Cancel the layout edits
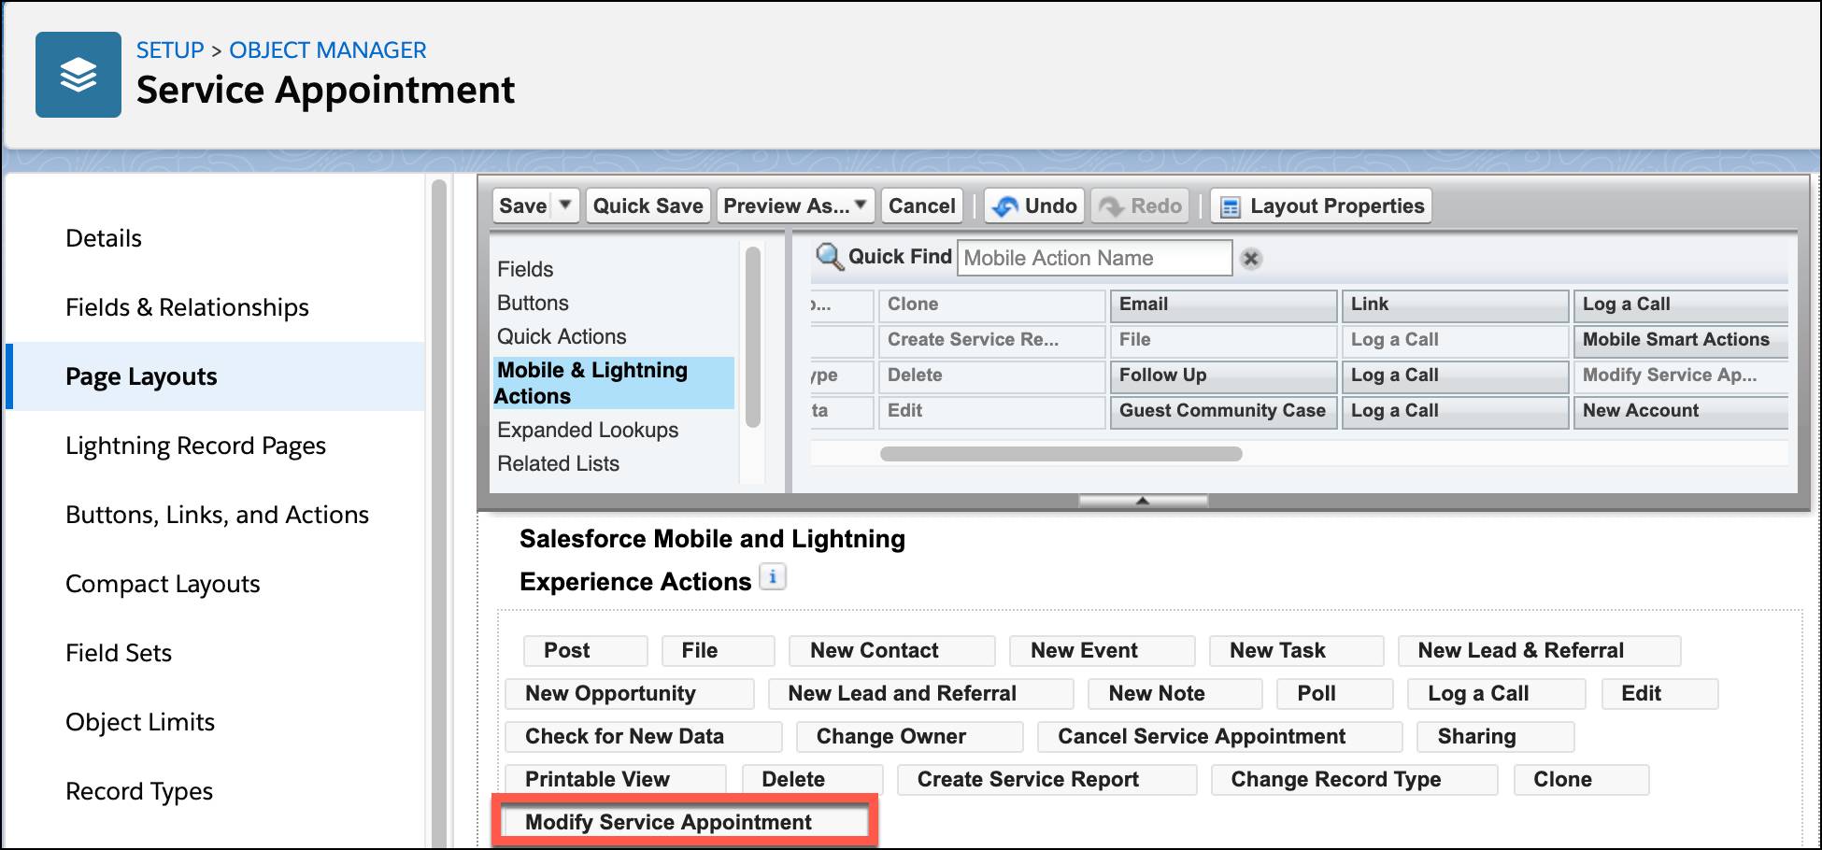Viewport: 1822px width, 850px height. coord(921,205)
